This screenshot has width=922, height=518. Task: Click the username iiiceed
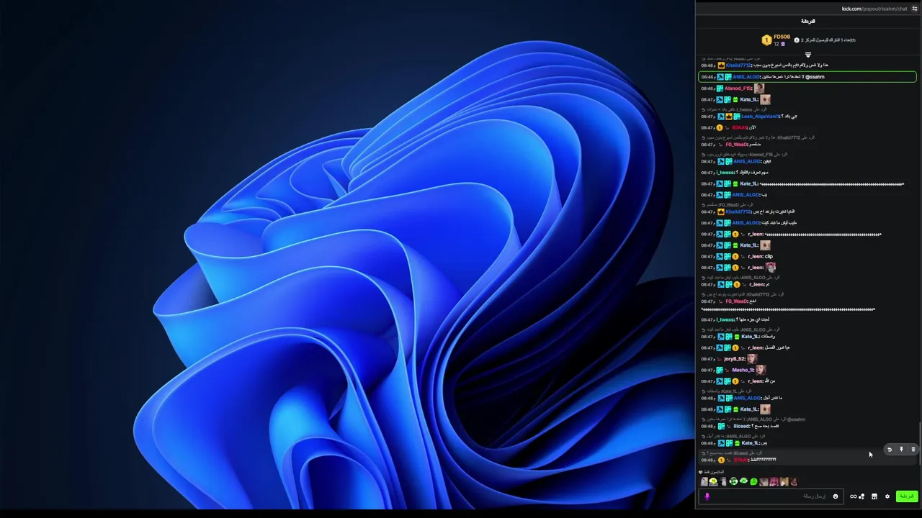pyautogui.click(x=741, y=426)
